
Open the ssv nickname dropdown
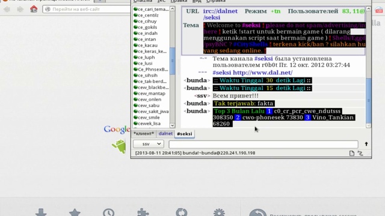pos(149,144)
